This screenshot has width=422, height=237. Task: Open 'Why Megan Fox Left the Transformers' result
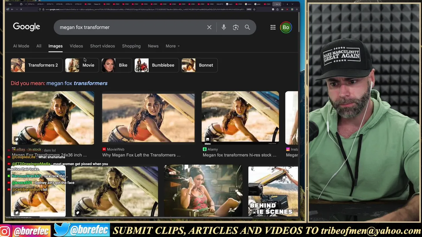pos(141,155)
